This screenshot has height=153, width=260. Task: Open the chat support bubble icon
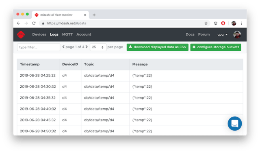coord(235,123)
